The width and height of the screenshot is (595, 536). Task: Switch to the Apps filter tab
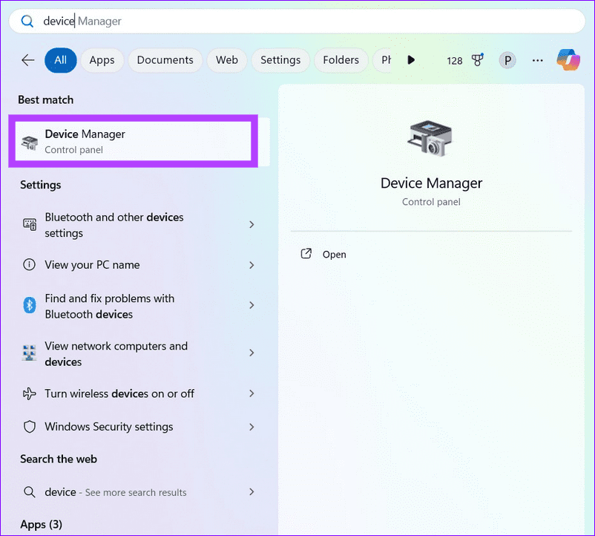click(x=102, y=60)
